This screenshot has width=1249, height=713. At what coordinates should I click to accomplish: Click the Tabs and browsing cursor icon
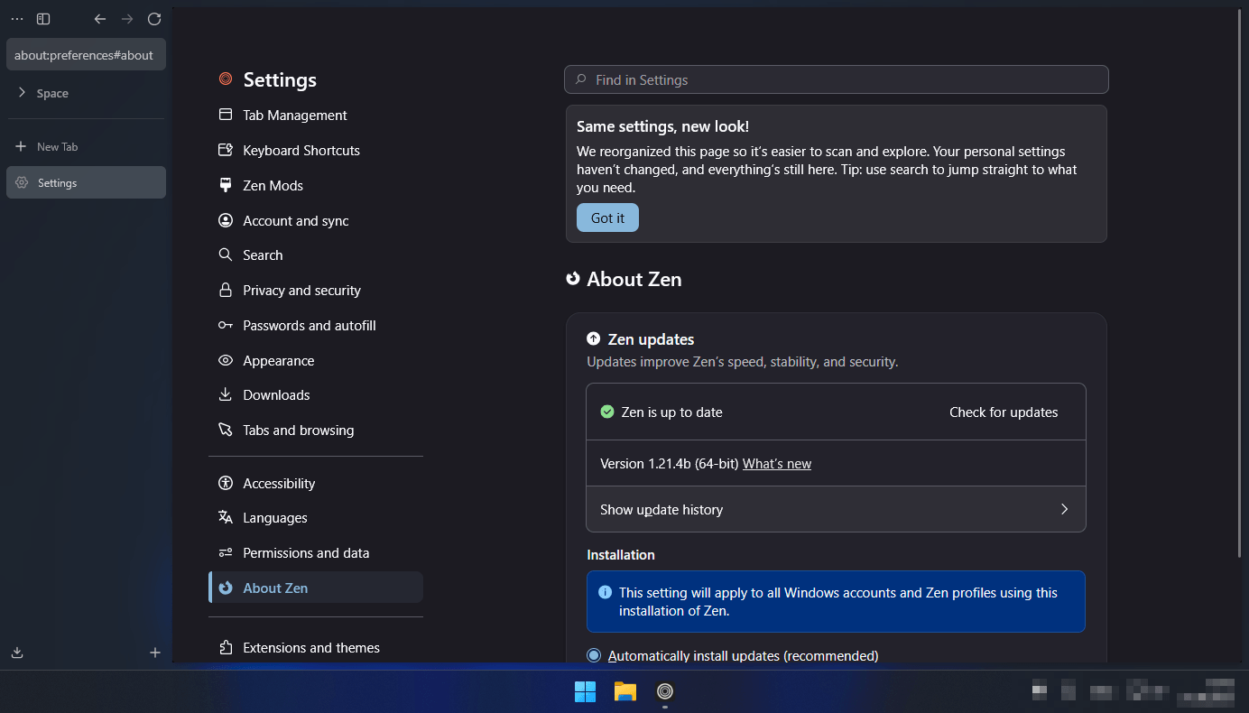coord(226,430)
